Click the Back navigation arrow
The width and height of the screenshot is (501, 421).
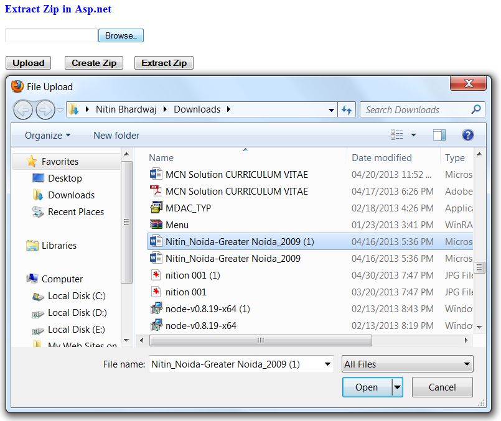(x=22, y=109)
